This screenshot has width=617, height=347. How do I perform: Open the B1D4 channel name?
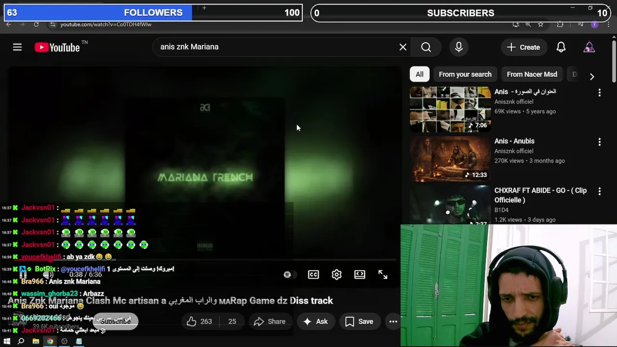(501, 210)
